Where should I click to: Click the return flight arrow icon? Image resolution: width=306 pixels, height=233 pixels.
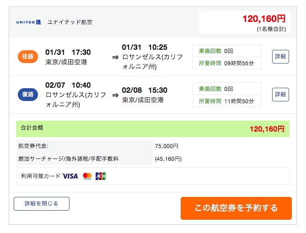point(115,95)
